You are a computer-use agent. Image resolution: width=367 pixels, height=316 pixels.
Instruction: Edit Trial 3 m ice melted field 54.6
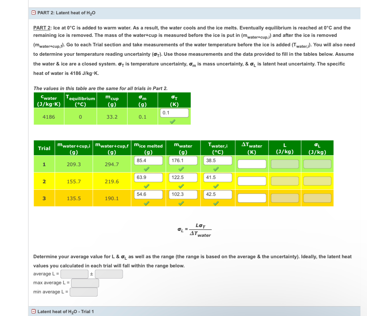tap(148, 194)
